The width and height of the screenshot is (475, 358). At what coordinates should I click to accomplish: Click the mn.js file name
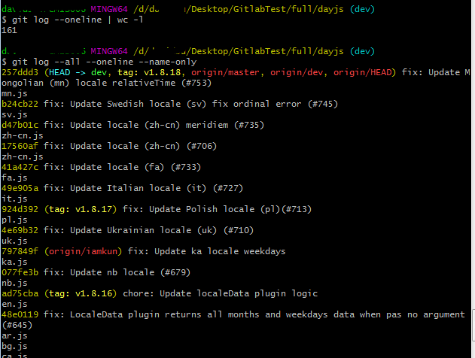tap(14, 93)
